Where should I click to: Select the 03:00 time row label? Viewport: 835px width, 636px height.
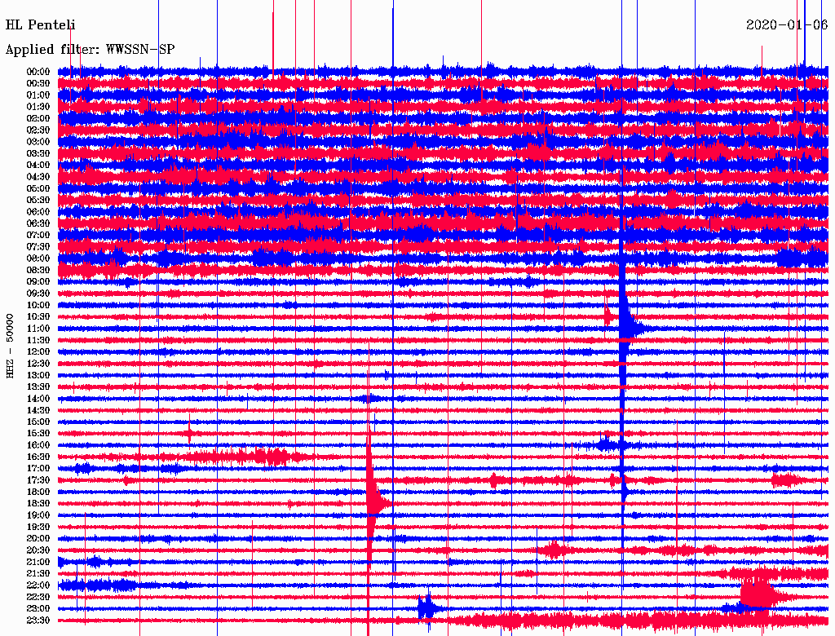(38, 142)
